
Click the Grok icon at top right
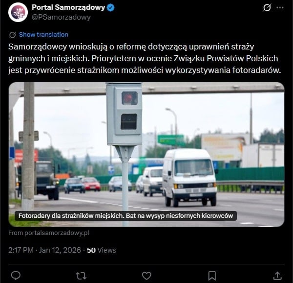click(x=267, y=8)
